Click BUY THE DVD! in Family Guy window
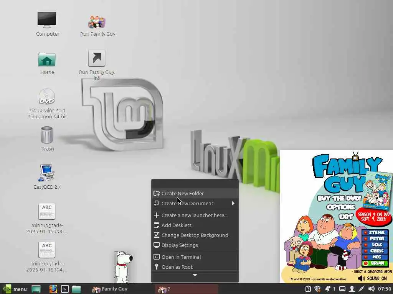The height and width of the screenshot is (294, 393). coord(339,199)
